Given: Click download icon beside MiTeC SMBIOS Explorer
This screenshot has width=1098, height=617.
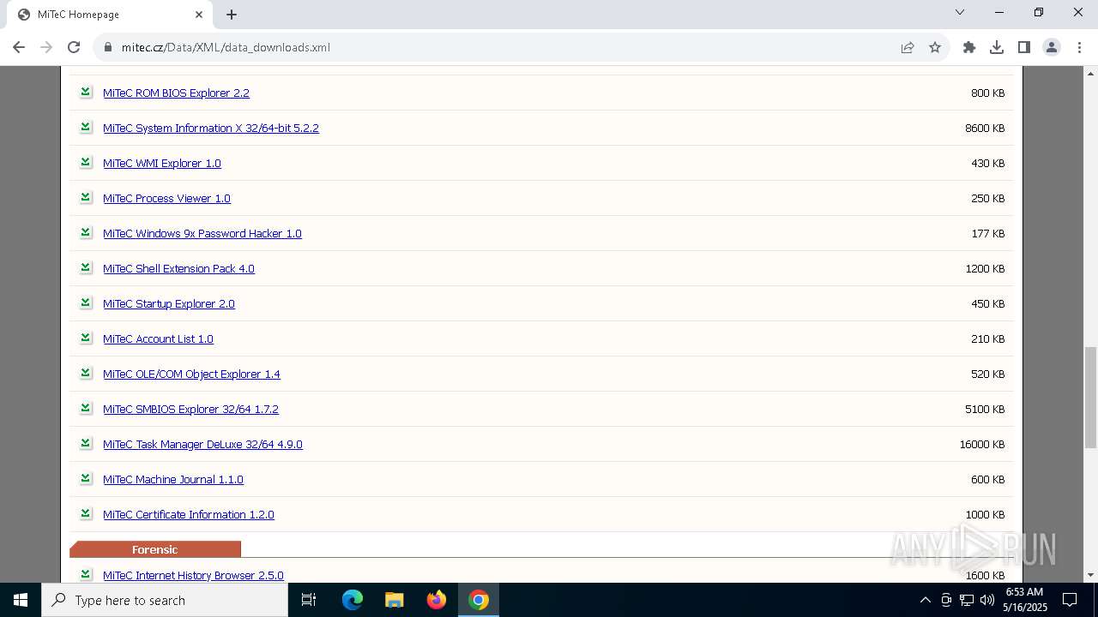Looking at the screenshot, I should [x=86, y=408].
